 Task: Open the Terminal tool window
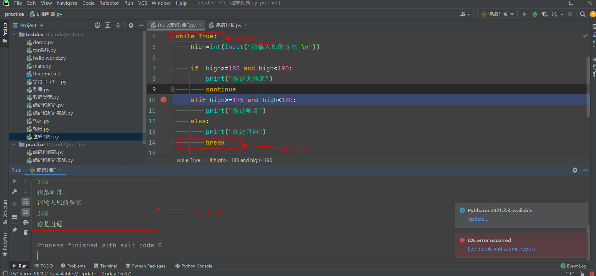pyautogui.click(x=105, y=266)
